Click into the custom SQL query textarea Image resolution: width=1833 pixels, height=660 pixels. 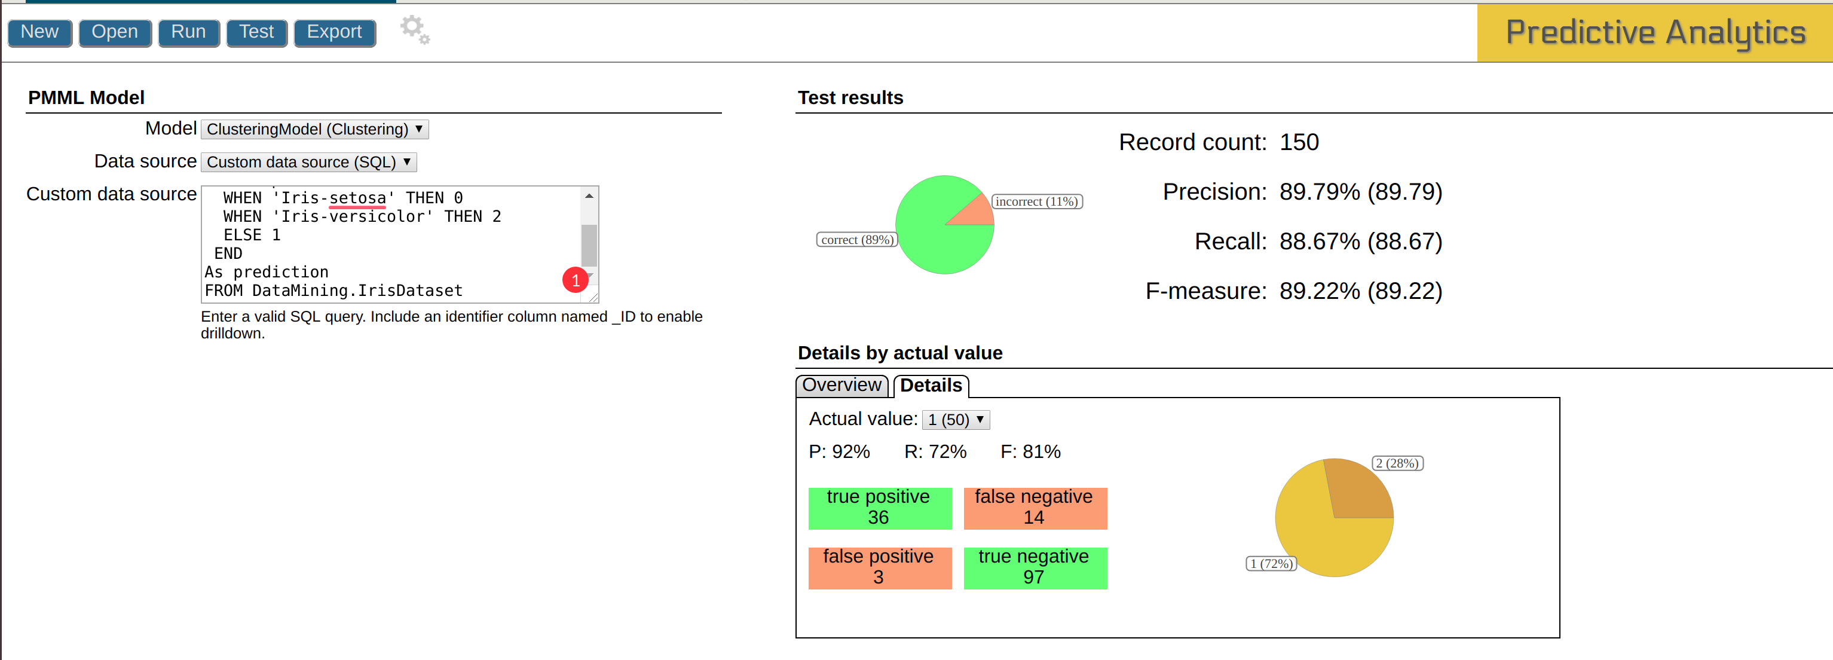[x=391, y=243]
